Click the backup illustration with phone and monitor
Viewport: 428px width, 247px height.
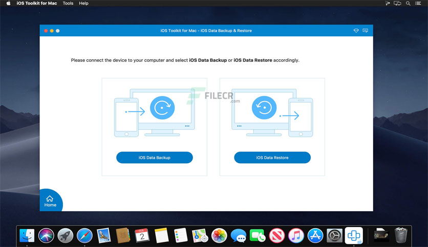tap(155, 113)
